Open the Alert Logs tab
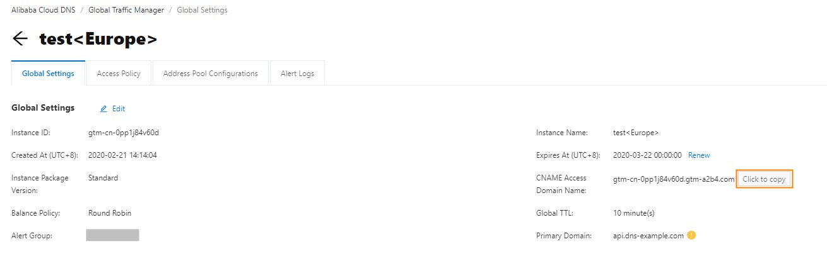 click(297, 73)
